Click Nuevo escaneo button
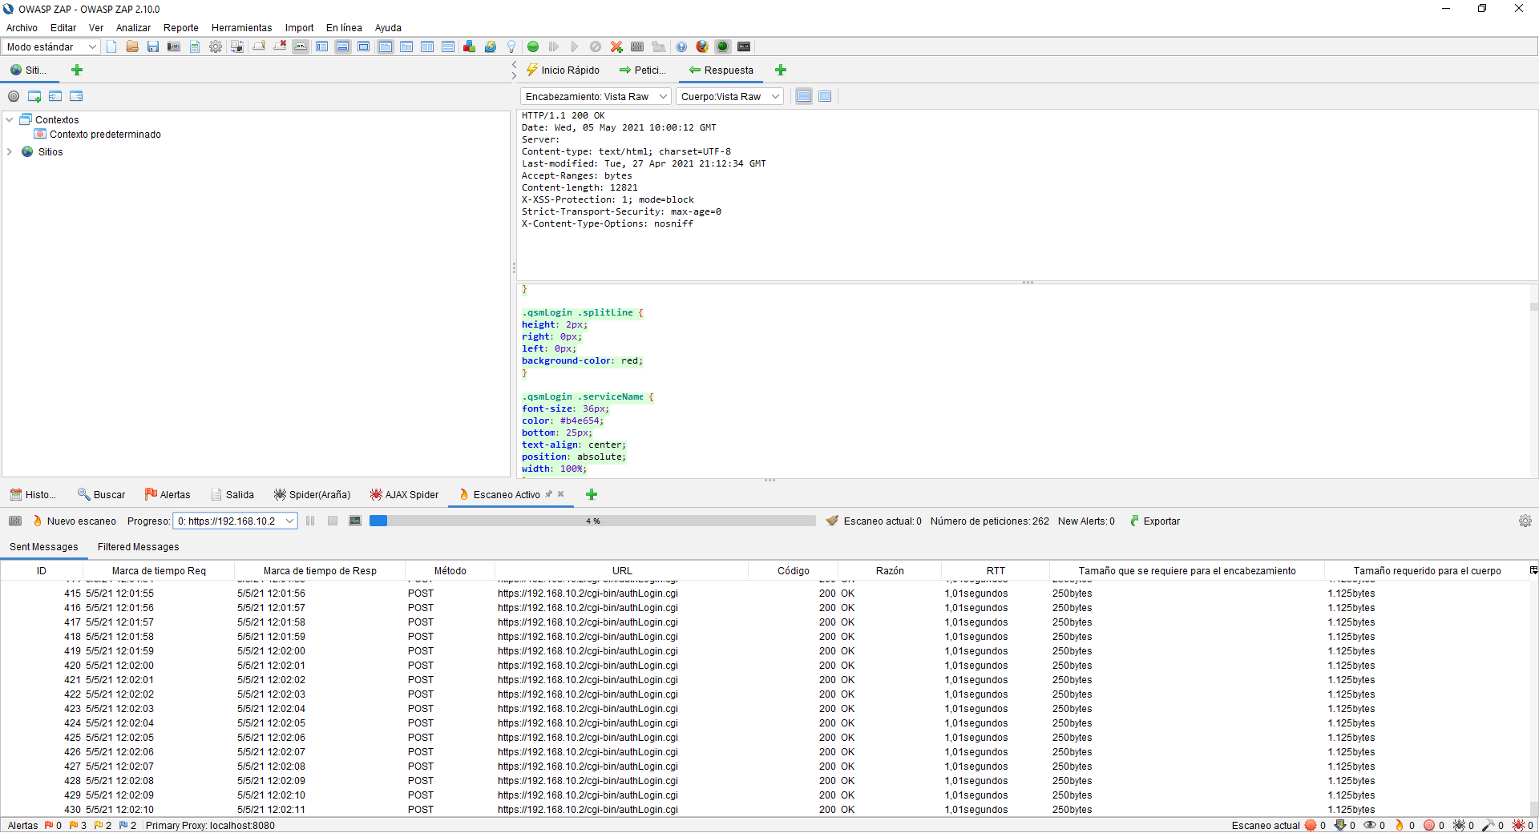 tap(75, 521)
